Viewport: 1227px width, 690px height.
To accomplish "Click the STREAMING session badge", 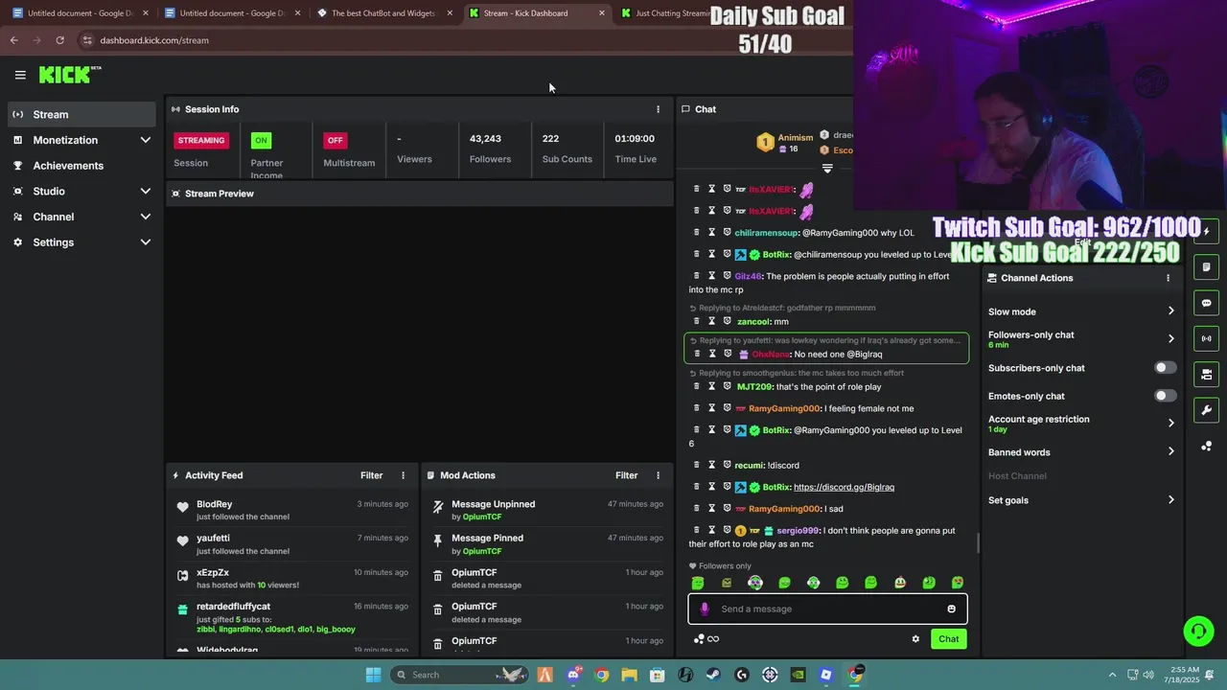I will 200,140.
